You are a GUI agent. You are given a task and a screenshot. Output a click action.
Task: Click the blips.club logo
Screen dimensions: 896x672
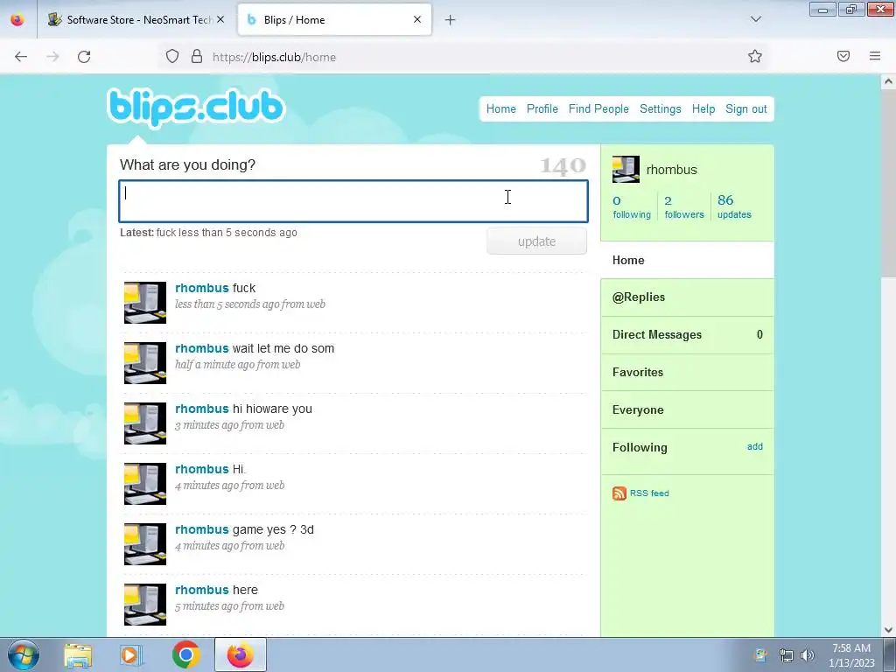(x=195, y=108)
